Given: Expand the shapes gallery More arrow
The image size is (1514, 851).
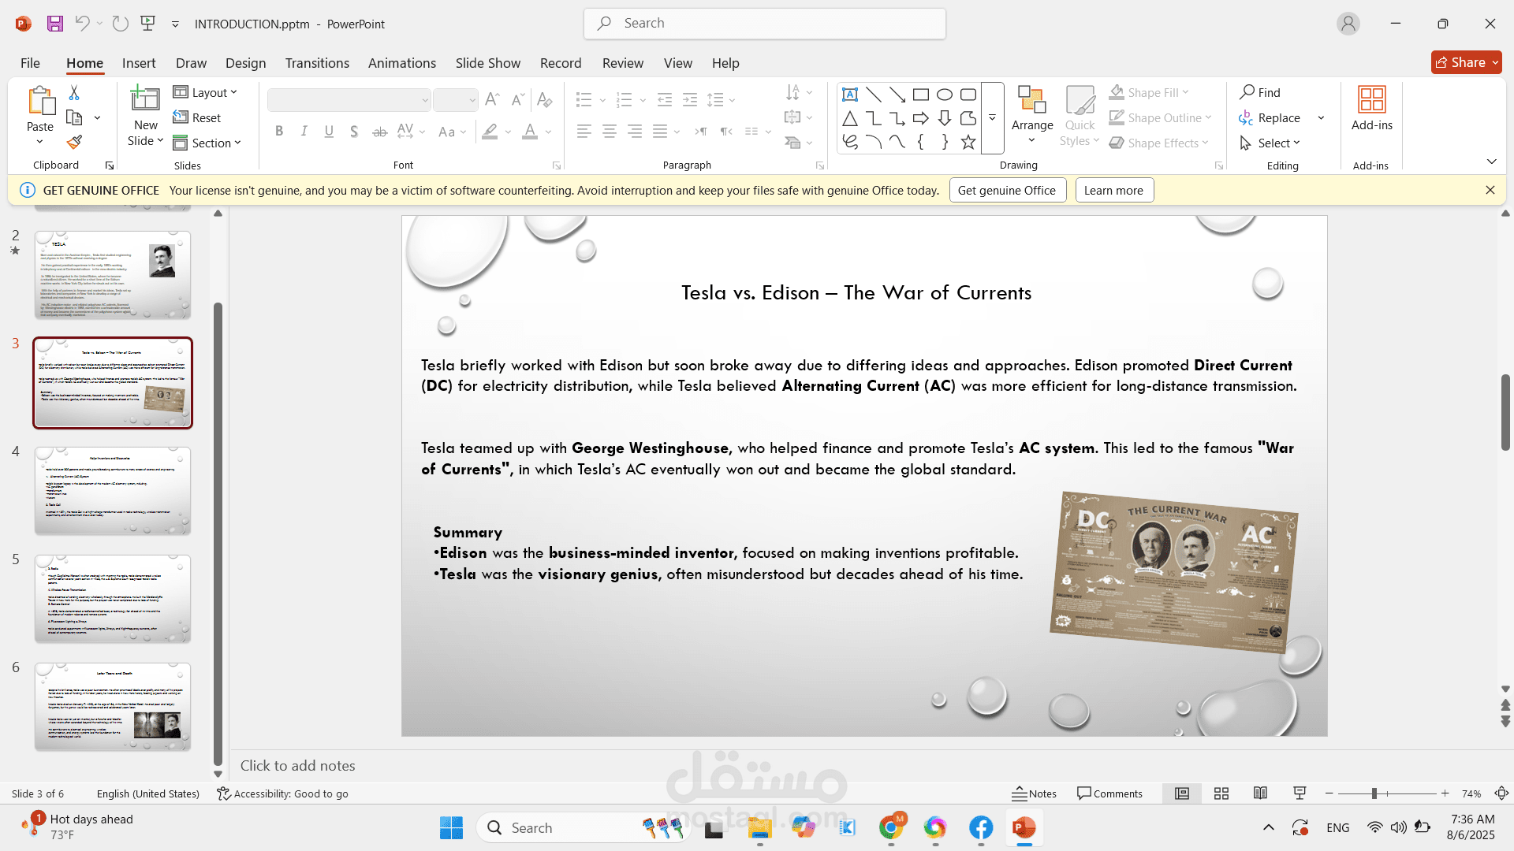Looking at the screenshot, I should click(x=992, y=118).
